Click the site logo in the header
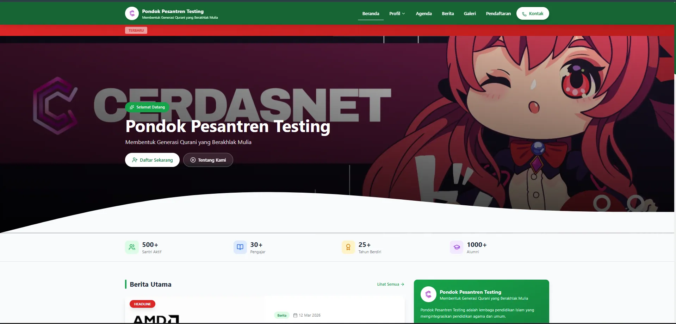Screen dimensions: 676x324 click(132, 14)
